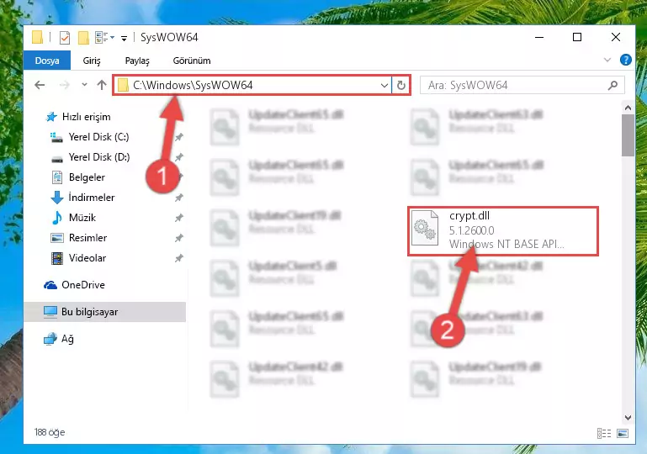Image resolution: width=647 pixels, height=454 pixels.
Task: Select Ağ in the navigation pane
Action: tap(59, 339)
